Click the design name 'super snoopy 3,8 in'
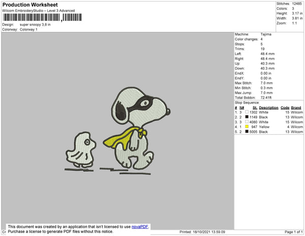This screenshot has height=236, width=305. (x=35, y=25)
